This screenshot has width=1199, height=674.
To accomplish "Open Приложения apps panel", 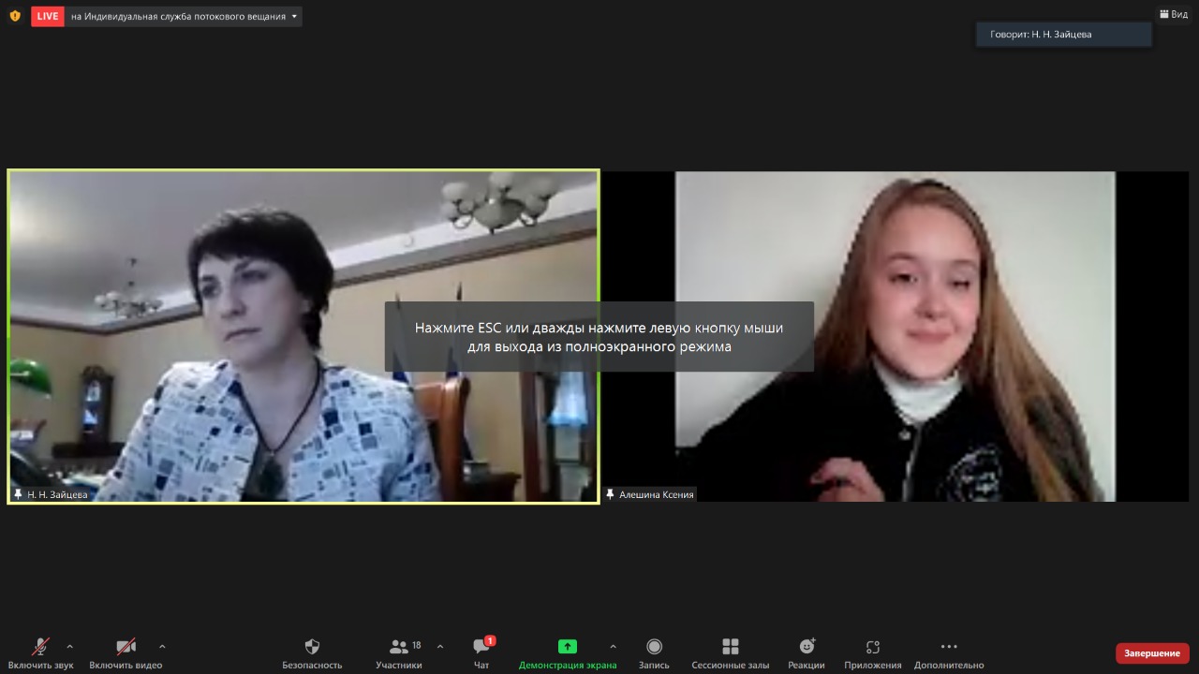I will (x=873, y=652).
